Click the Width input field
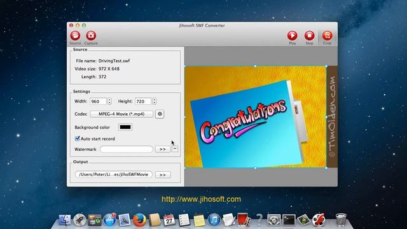 point(98,101)
